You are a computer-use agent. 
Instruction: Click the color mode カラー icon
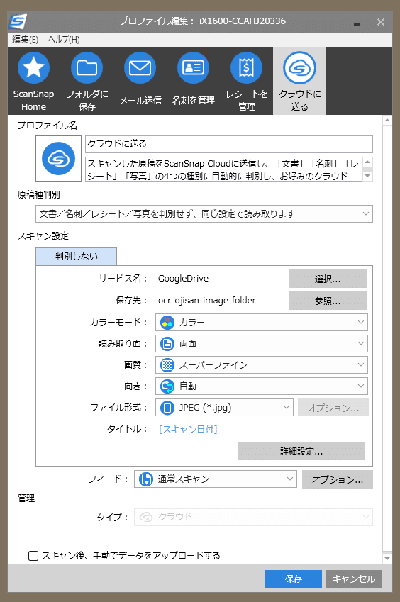point(167,323)
